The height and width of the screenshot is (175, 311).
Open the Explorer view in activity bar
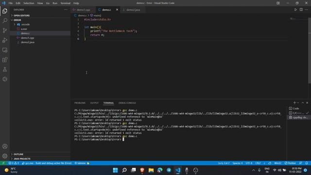tap(5, 11)
